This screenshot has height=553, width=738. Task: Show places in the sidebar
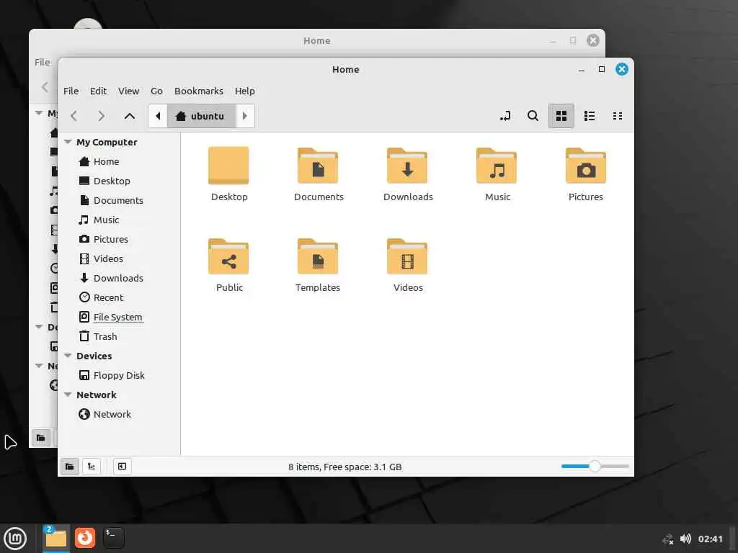(x=70, y=467)
